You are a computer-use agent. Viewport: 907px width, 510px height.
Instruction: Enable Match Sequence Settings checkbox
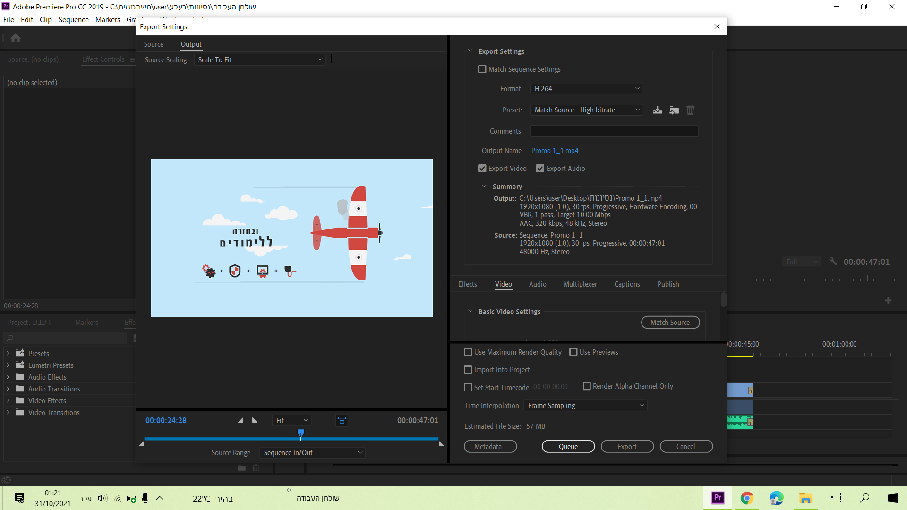482,69
